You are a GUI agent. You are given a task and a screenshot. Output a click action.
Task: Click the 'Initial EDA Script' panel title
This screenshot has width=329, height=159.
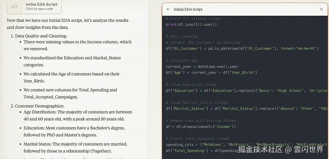[188, 10]
